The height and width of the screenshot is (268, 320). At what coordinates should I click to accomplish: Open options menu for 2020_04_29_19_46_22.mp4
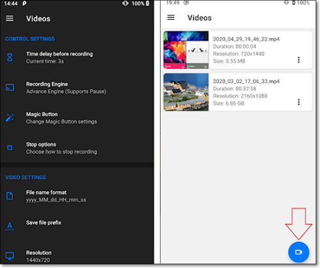click(298, 60)
